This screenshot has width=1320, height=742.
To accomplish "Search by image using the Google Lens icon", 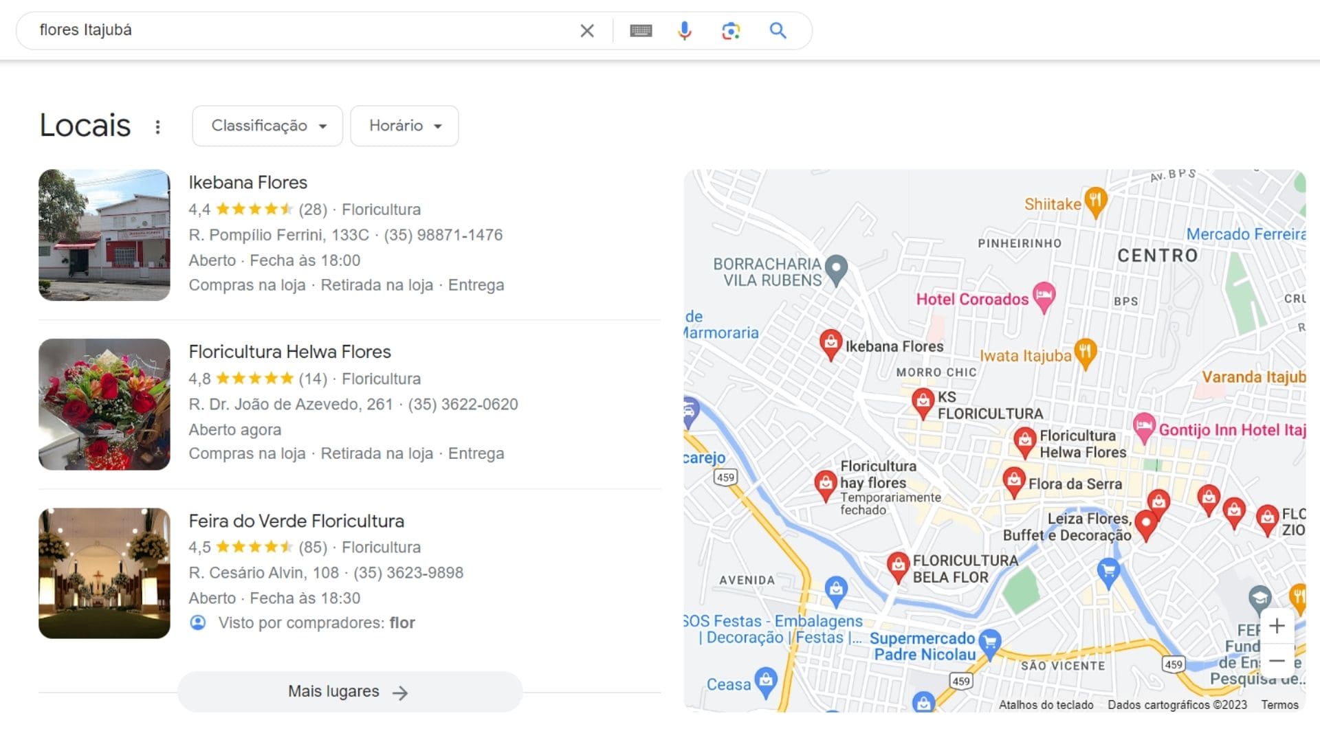I will [x=731, y=30].
